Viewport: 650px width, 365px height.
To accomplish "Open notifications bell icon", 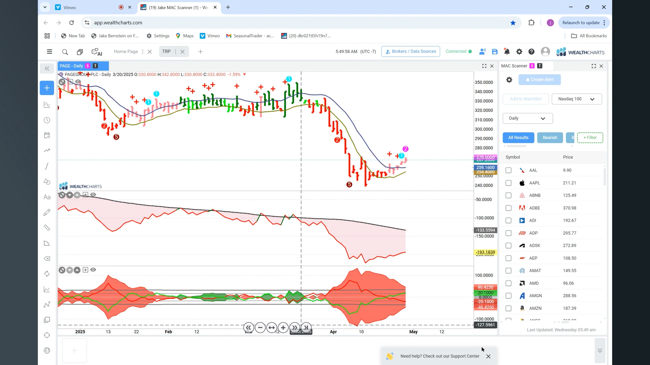I will pyautogui.click(x=507, y=52).
